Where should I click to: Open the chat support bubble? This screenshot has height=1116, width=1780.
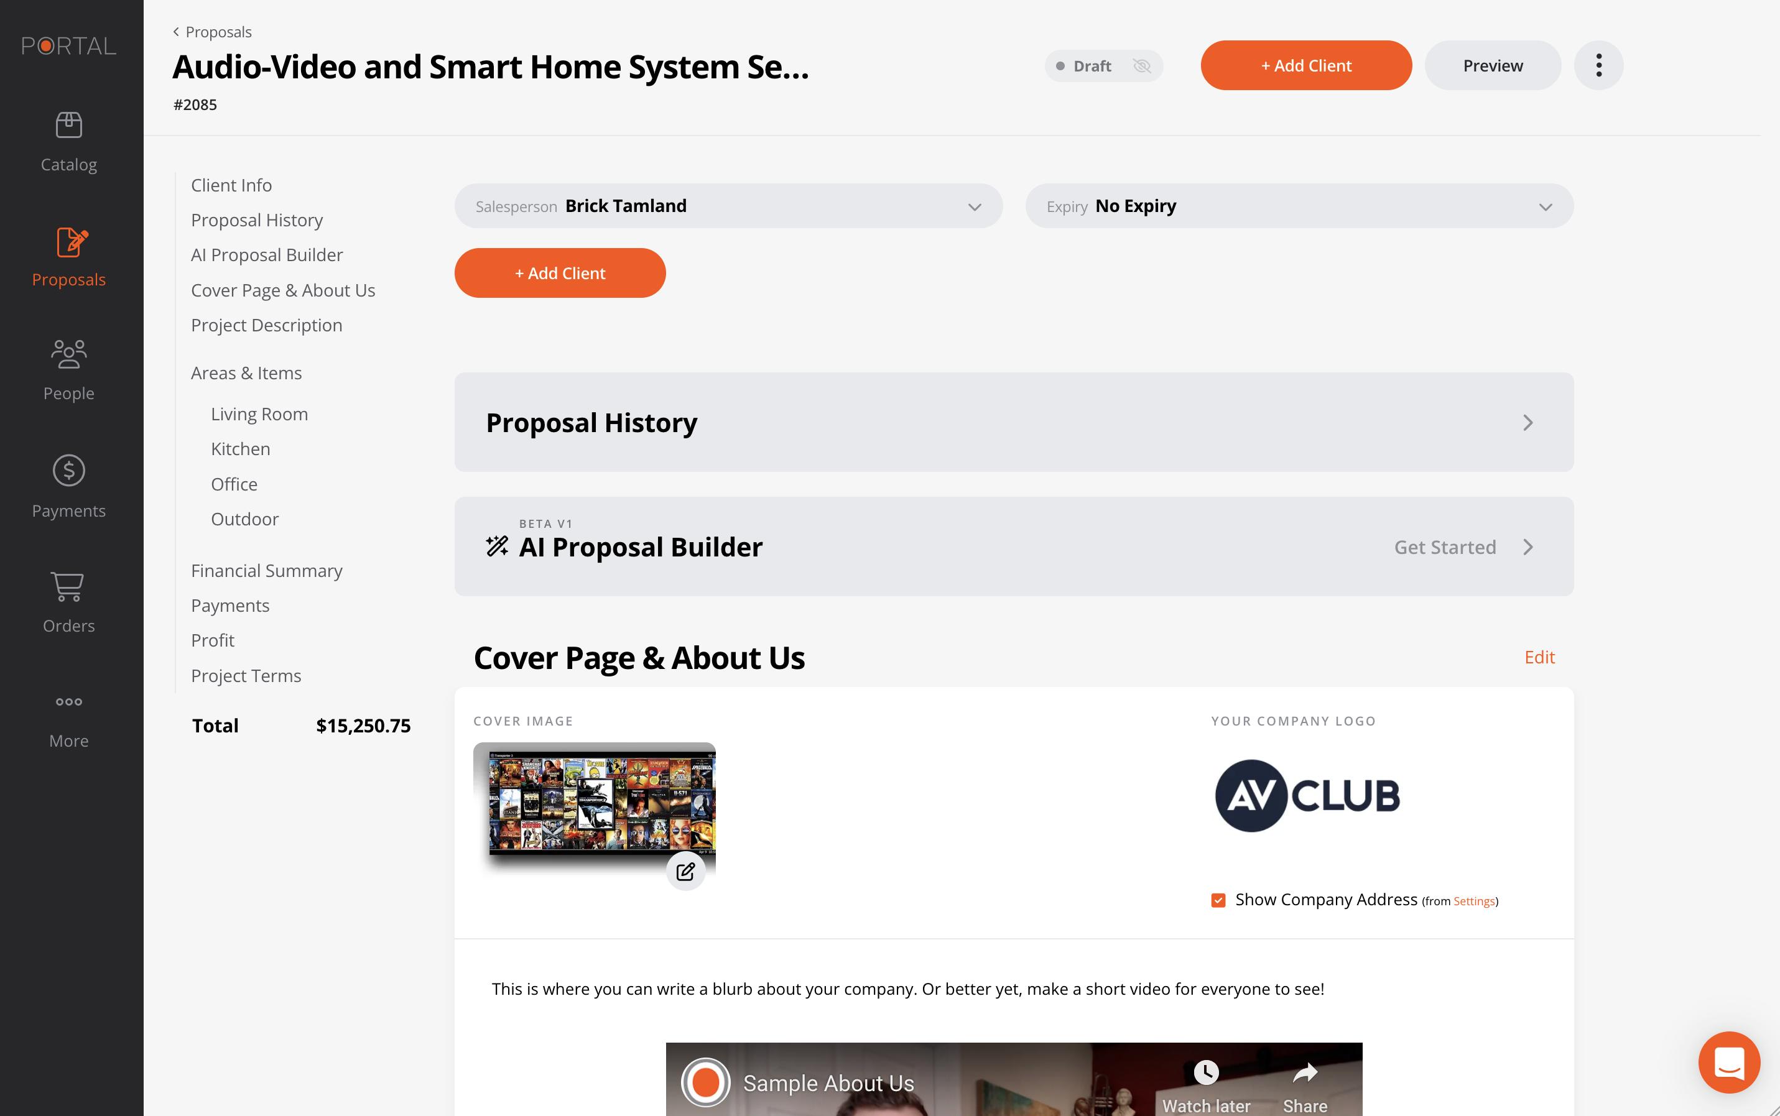[x=1728, y=1062]
